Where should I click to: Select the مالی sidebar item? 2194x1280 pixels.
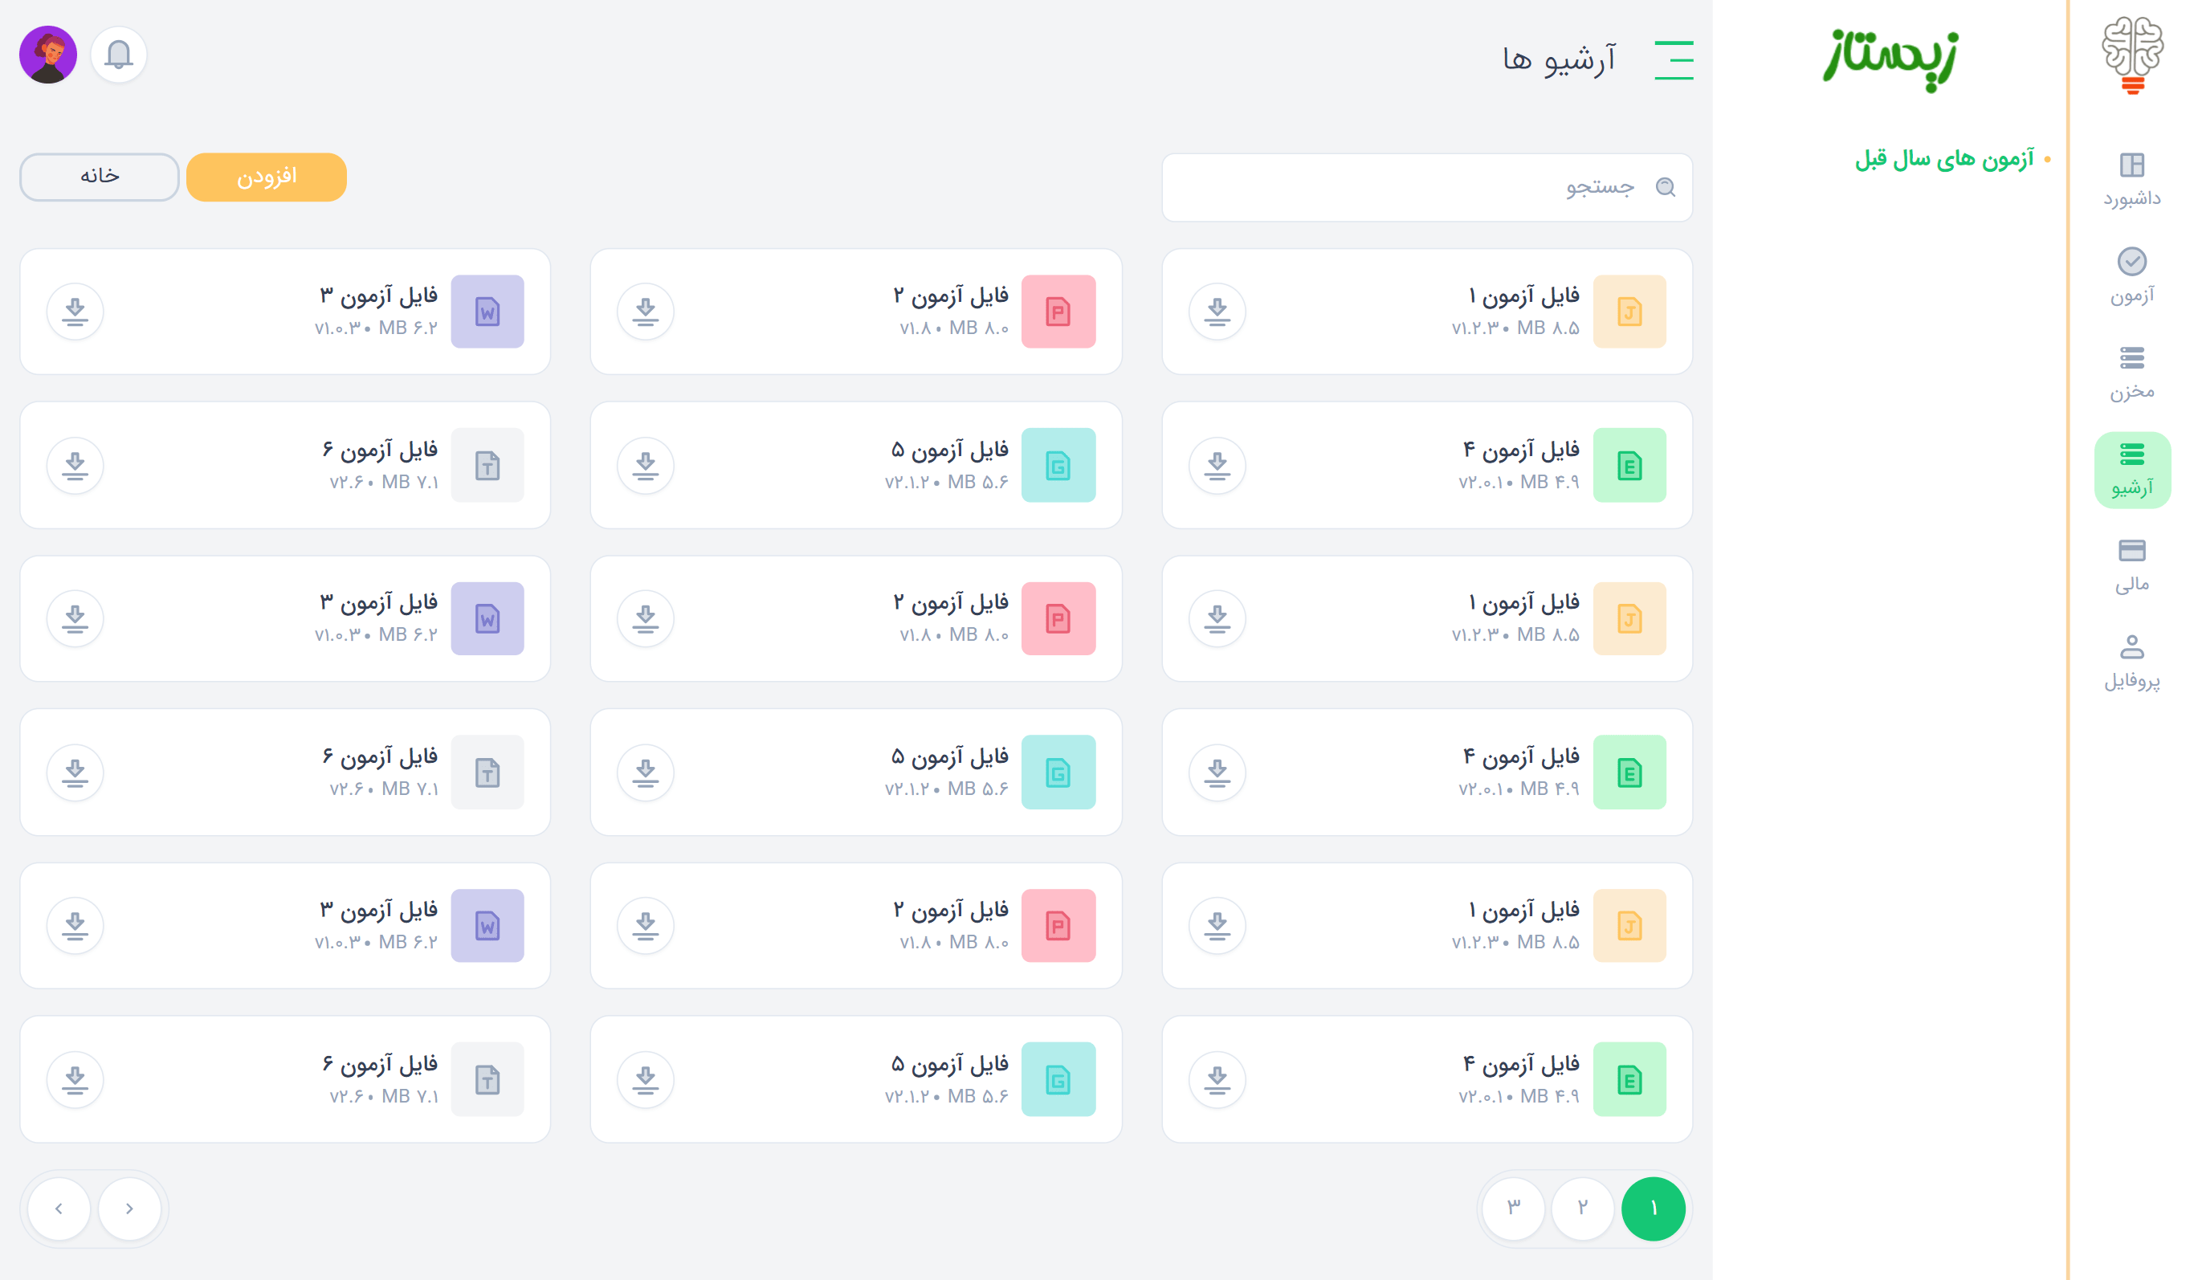(2131, 565)
